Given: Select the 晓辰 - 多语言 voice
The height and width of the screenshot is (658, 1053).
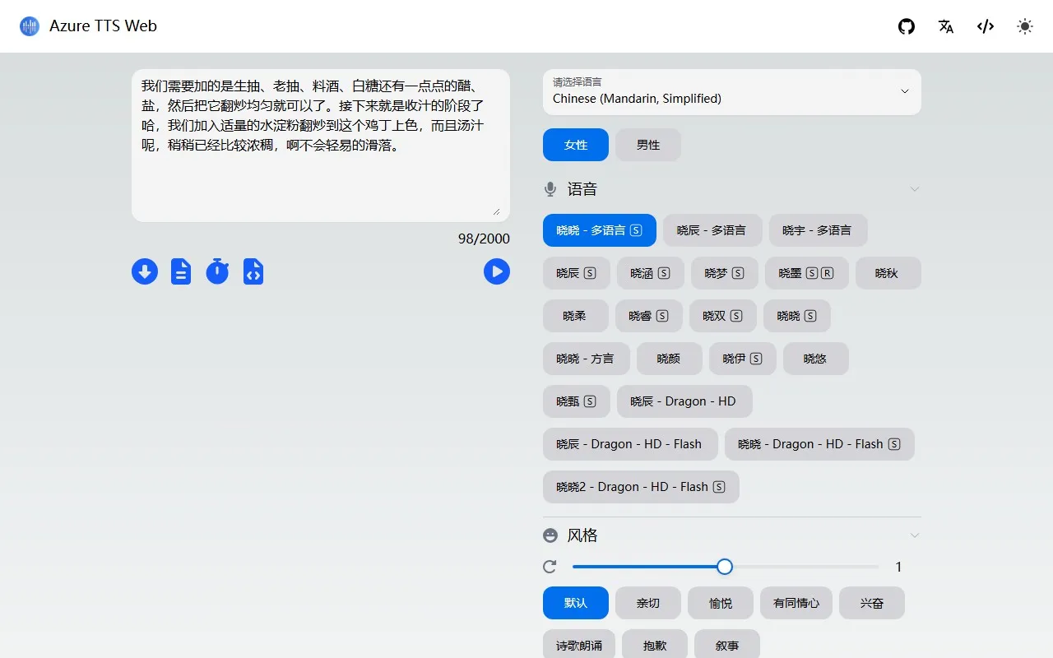Looking at the screenshot, I should click(x=712, y=230).
